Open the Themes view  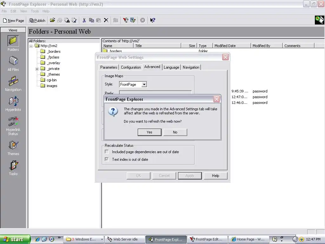tap(13, 148)
